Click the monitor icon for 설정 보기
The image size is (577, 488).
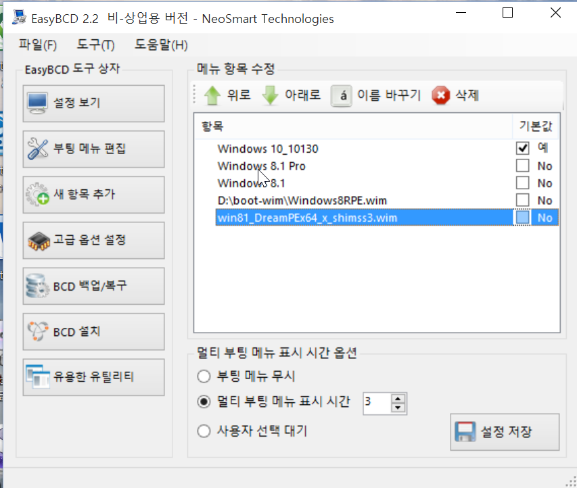(37, 103)
